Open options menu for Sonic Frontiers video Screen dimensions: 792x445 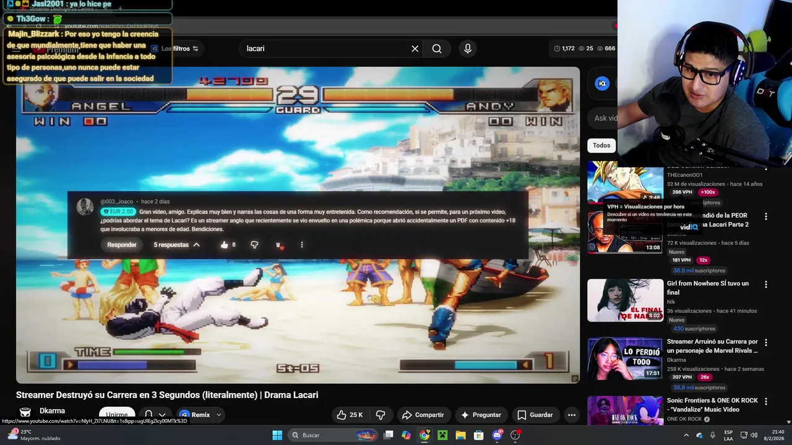(x=766, y=401)
